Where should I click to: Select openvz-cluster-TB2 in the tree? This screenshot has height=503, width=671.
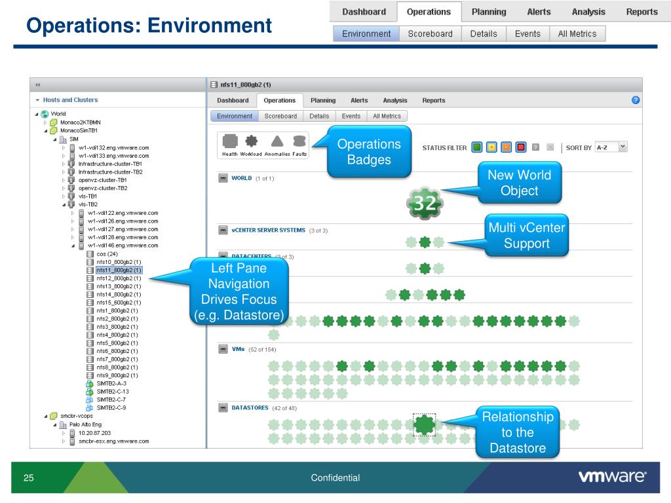(x=103, y=188)
